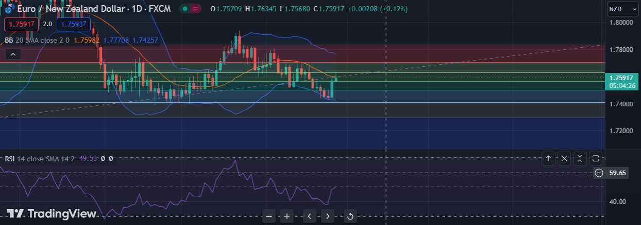Click the price change +0.00208 (+0.12%) text

click(x=379, y=9)
